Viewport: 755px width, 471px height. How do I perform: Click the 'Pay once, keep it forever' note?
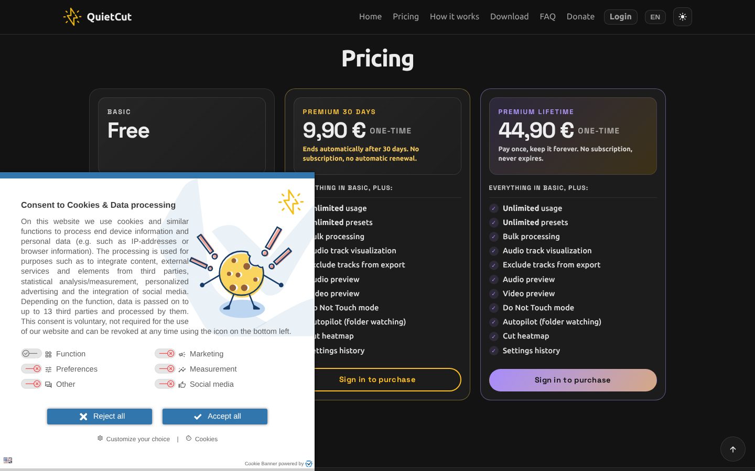click(565, 154)
